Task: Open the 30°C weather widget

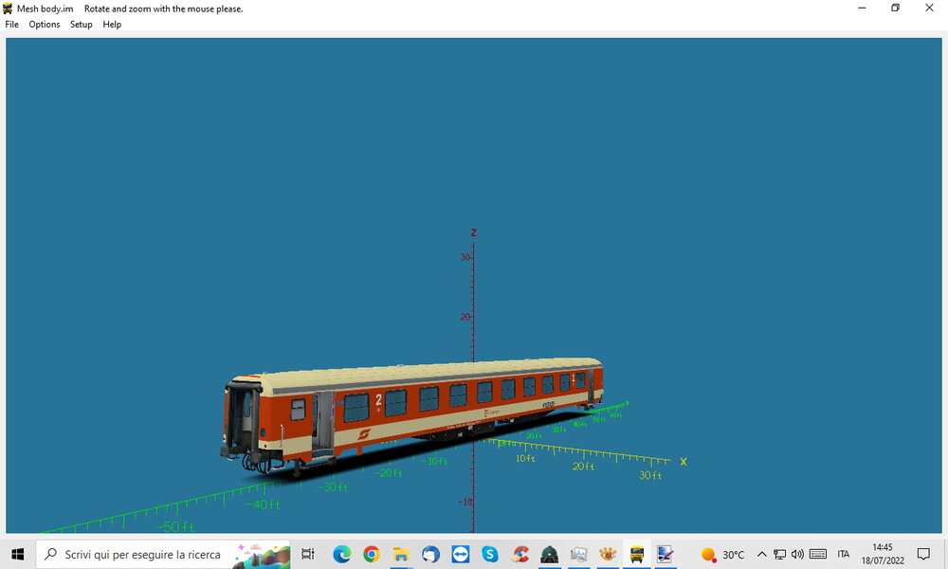Action: coord(722,555)
